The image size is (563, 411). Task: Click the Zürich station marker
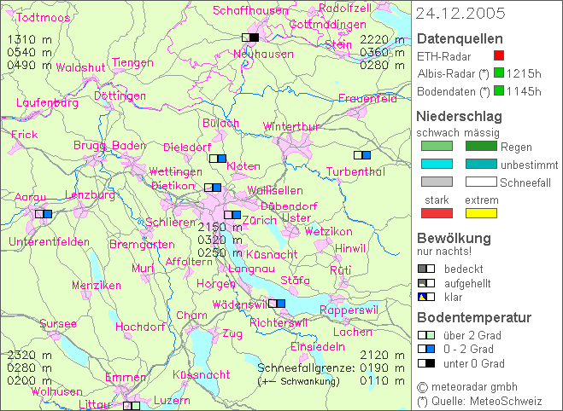[232, 215]
